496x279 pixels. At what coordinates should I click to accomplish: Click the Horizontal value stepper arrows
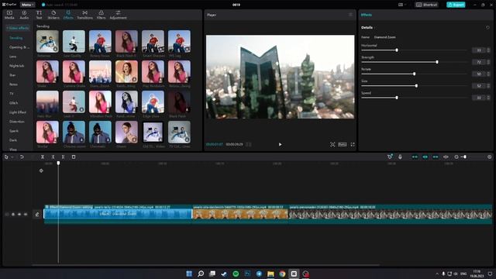pyautogui.click(x=488, y=50)
